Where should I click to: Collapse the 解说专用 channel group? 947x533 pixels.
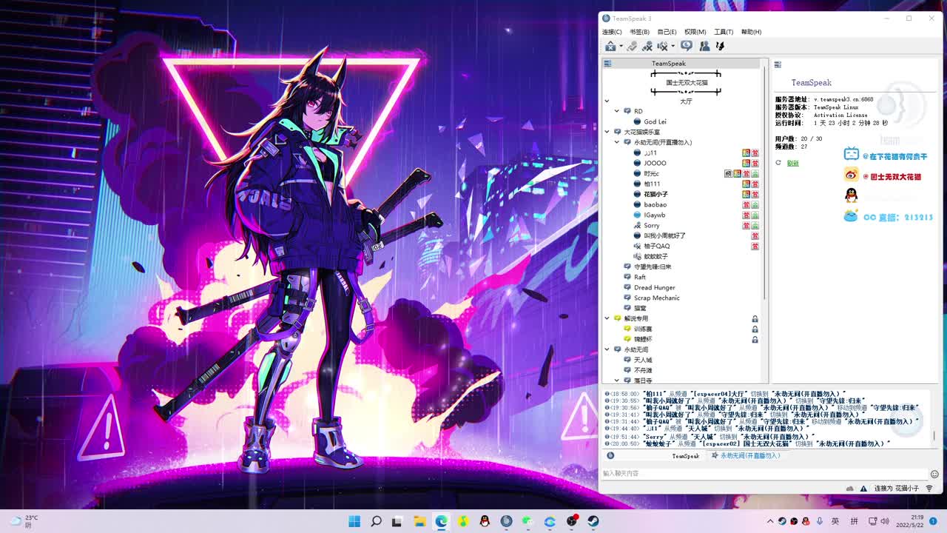click(607, 318)
